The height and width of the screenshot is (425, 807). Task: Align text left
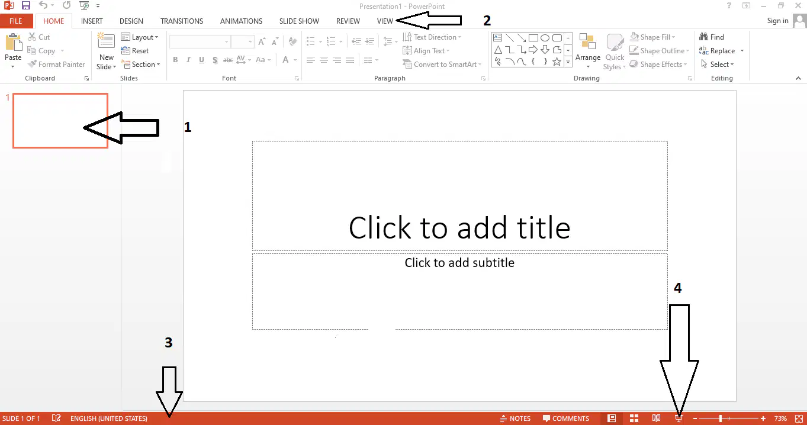click(310, 60)
